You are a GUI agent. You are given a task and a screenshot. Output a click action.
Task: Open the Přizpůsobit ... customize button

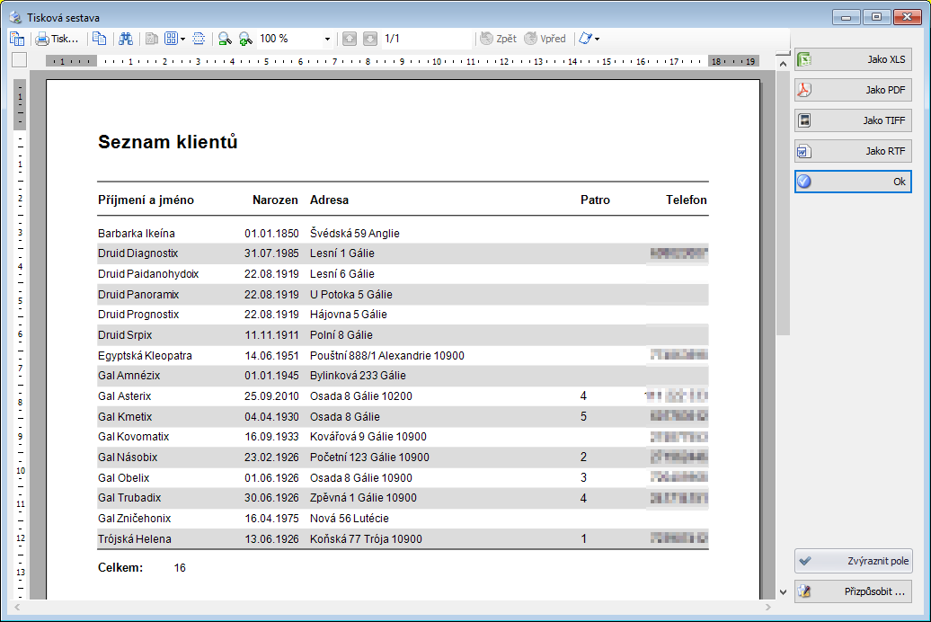[853, 591]
